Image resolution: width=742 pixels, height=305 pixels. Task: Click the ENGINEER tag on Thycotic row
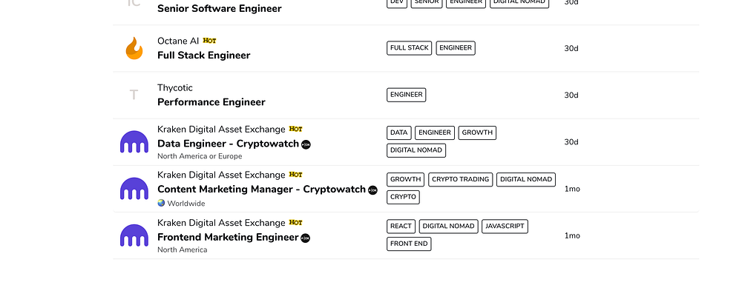407,95
